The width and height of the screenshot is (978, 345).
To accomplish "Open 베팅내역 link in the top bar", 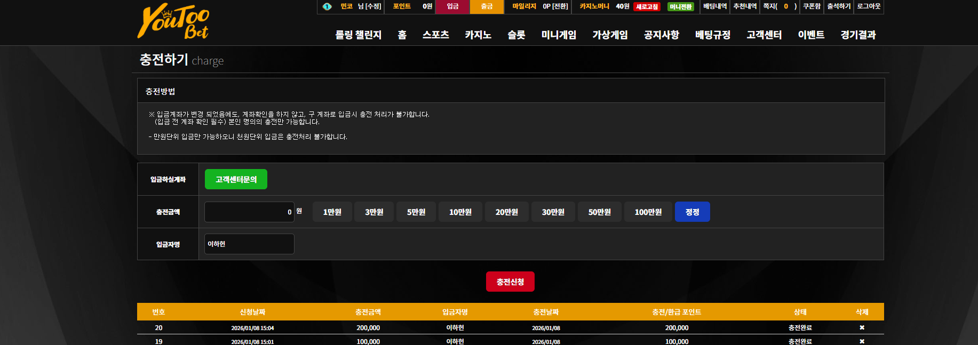I will (715, 6).
